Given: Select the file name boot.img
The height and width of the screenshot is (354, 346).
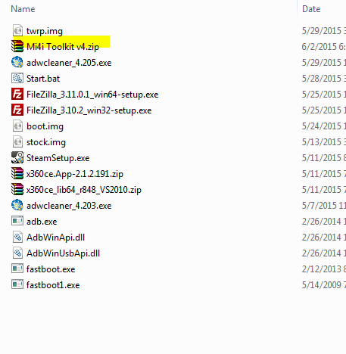Looking at the screenshot, I should pos(45,126).
